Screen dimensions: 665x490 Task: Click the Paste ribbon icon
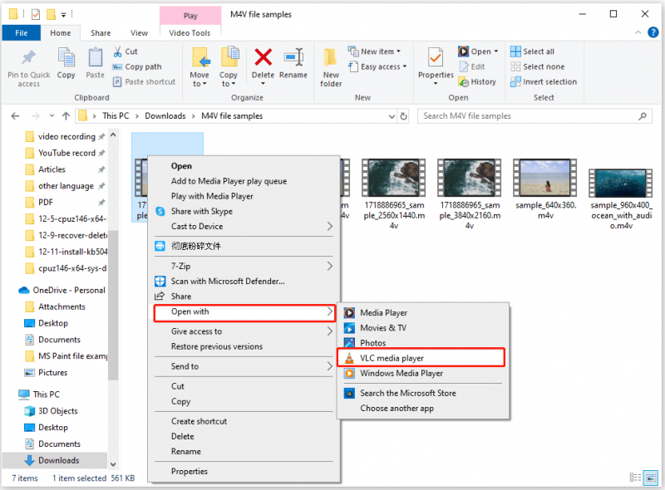(x=95, y=57)
